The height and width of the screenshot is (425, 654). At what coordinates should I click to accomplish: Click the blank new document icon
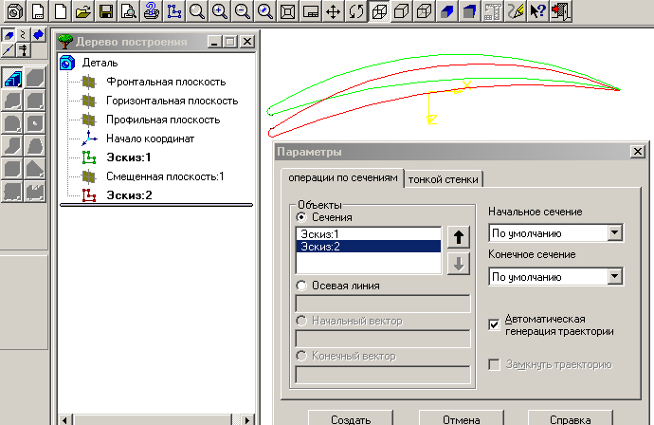(61, 11)
